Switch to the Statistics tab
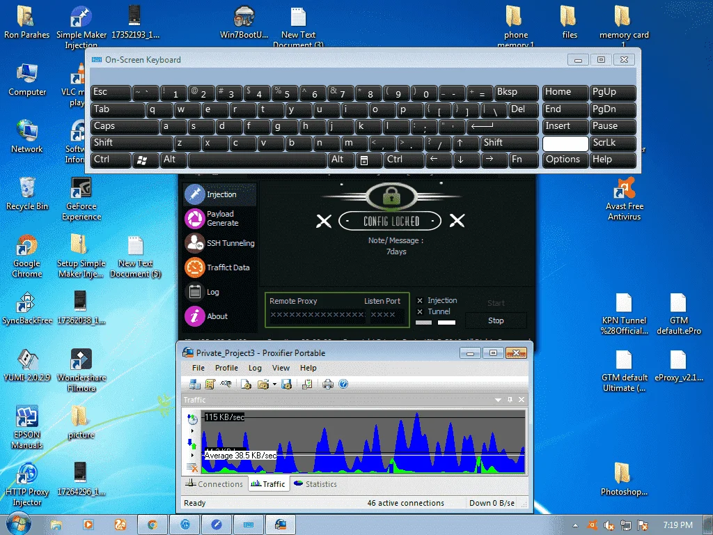713x535 pixels. pos(315,484)
